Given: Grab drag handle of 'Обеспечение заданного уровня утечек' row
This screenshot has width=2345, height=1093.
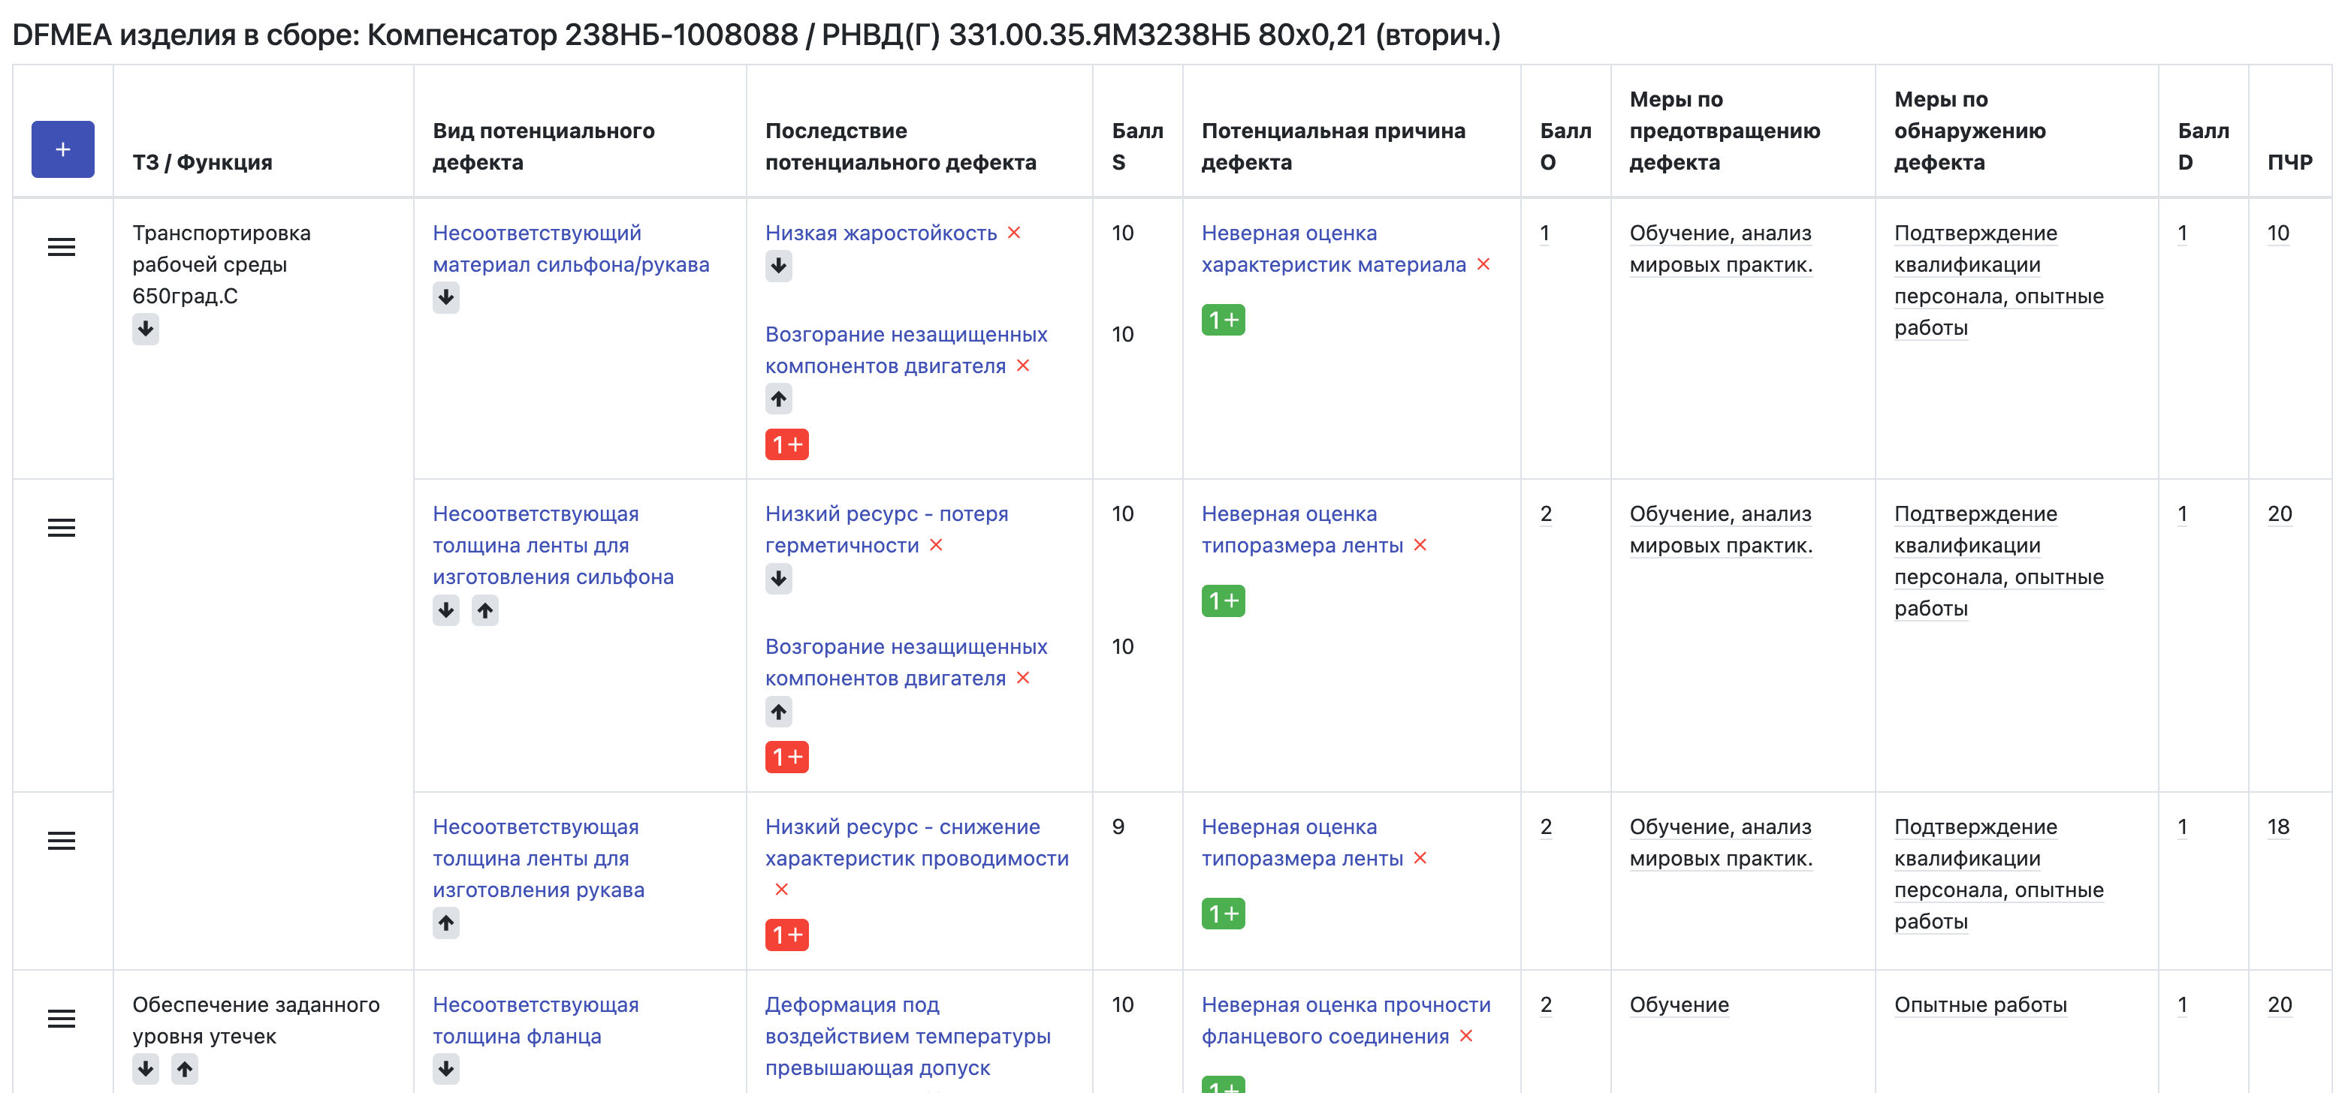Looking at the screenshot, I should [62, 1019].
